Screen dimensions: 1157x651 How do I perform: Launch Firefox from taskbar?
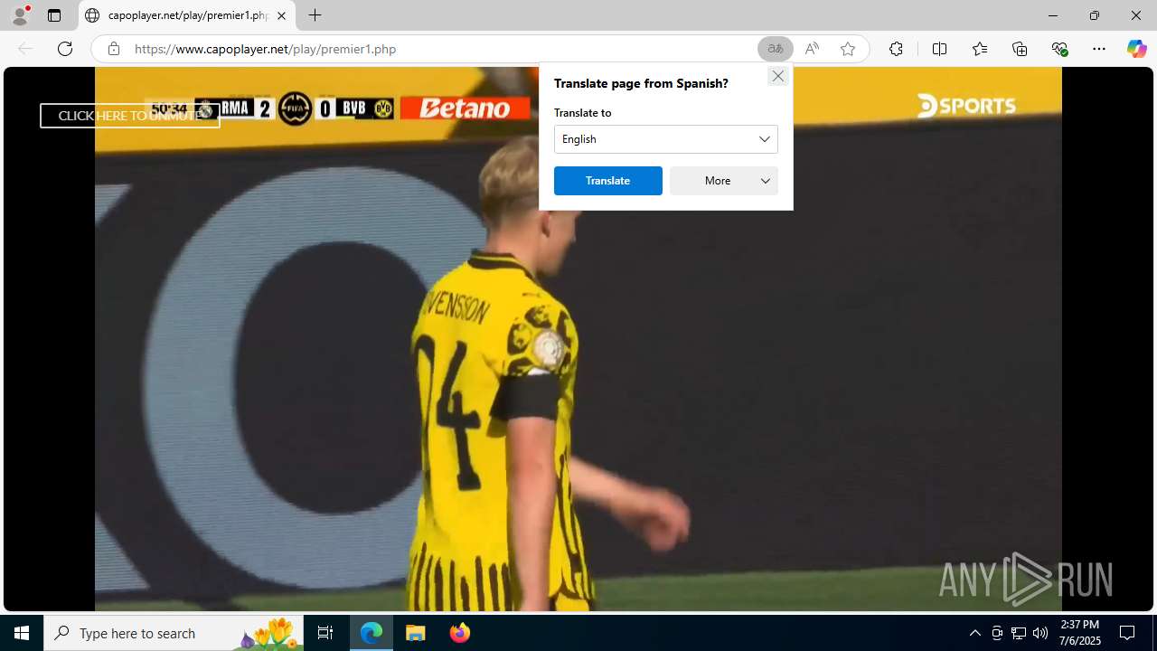point(460,633)
